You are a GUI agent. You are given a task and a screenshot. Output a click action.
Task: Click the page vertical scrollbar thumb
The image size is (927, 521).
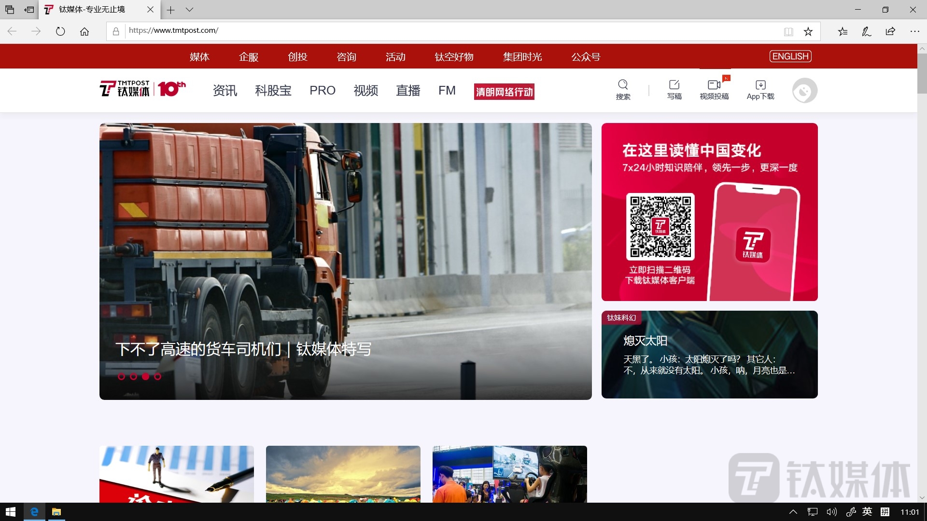click(922, 73)
